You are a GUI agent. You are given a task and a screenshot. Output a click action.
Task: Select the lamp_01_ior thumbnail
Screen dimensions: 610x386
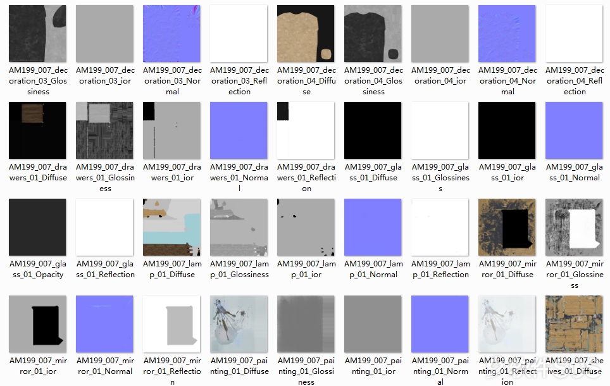coord(306,227)
